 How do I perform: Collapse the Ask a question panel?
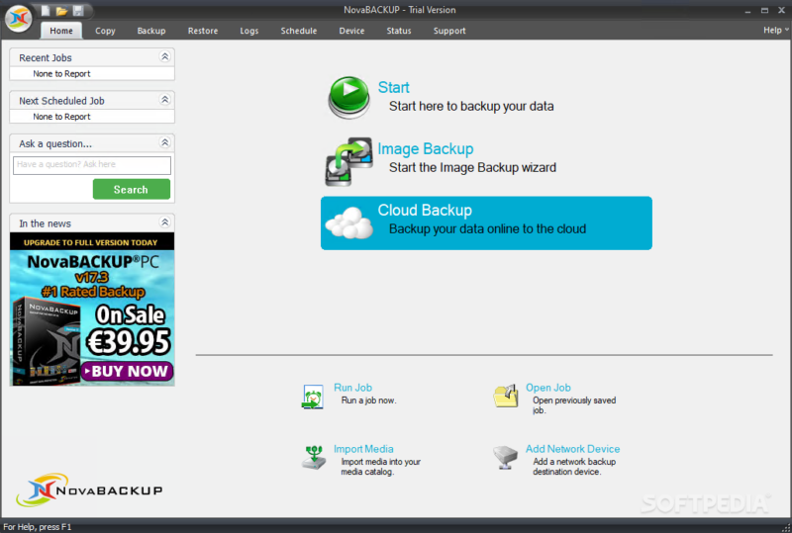pyautogui.click(x=164, y=142)
